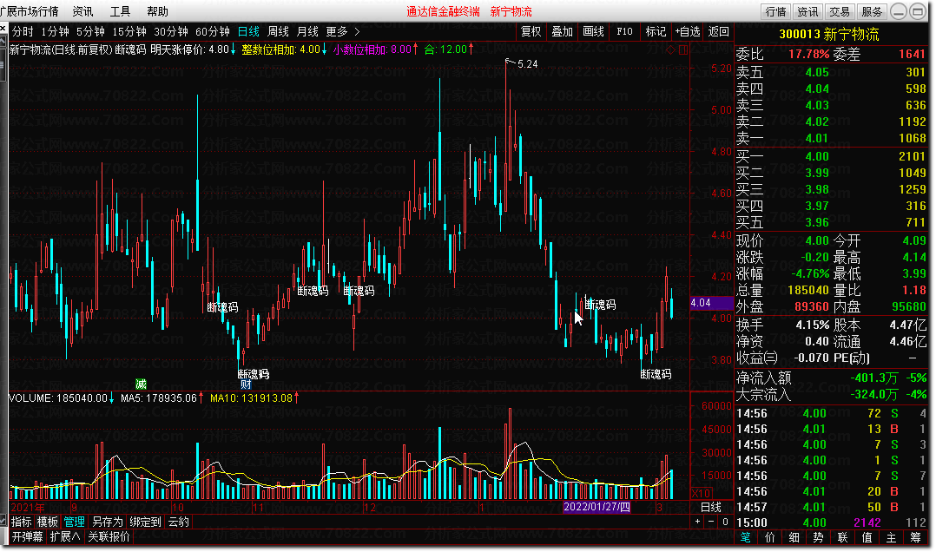
Task: Click the 买一 price 4.00
Action: (816, 156)
